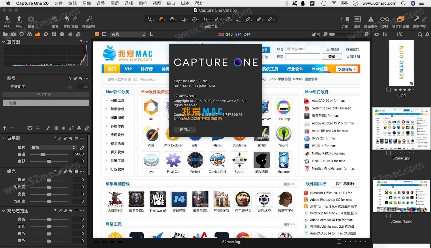Switch to multi-view grid viewer mode
This screenshot has width=431, height=248.
point(97,34)
